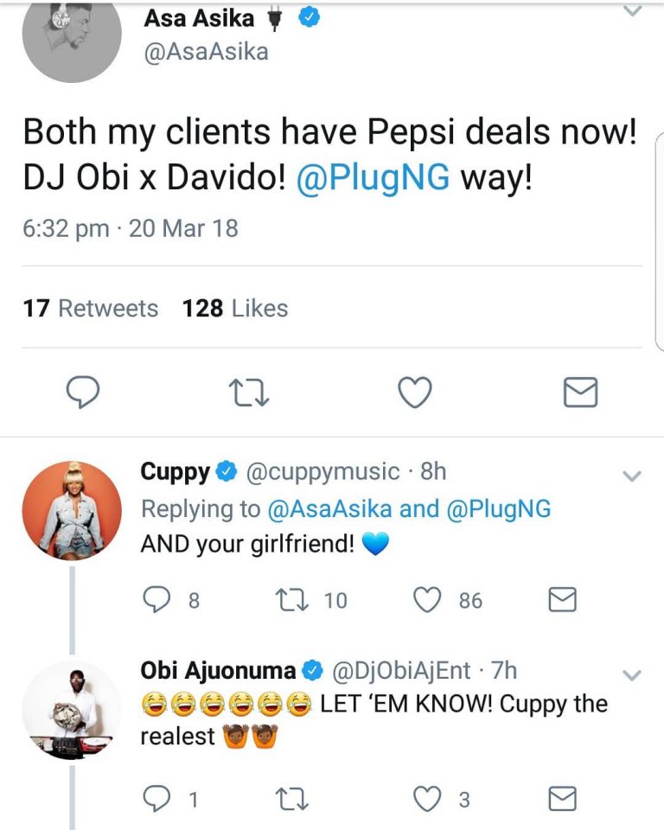Like Cuppy's reply tweet

(427, 600)
